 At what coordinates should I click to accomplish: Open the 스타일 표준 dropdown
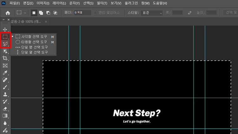tap(152, 13)
